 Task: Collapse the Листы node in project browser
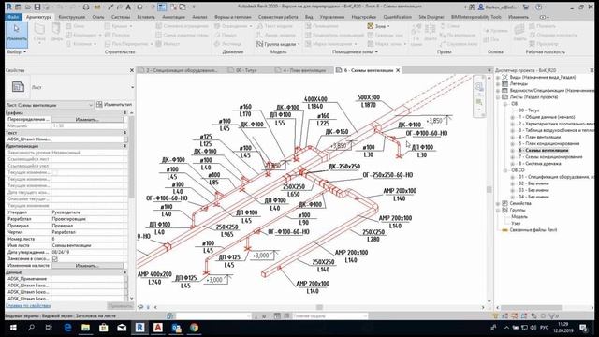[x=498, y=97]
